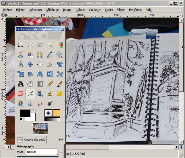Select the Move tool

[x=30, y=64]
